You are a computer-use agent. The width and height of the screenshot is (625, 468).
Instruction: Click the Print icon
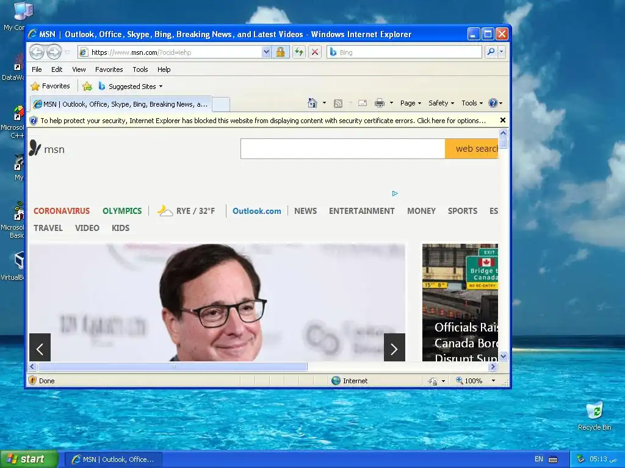point(380,103)
